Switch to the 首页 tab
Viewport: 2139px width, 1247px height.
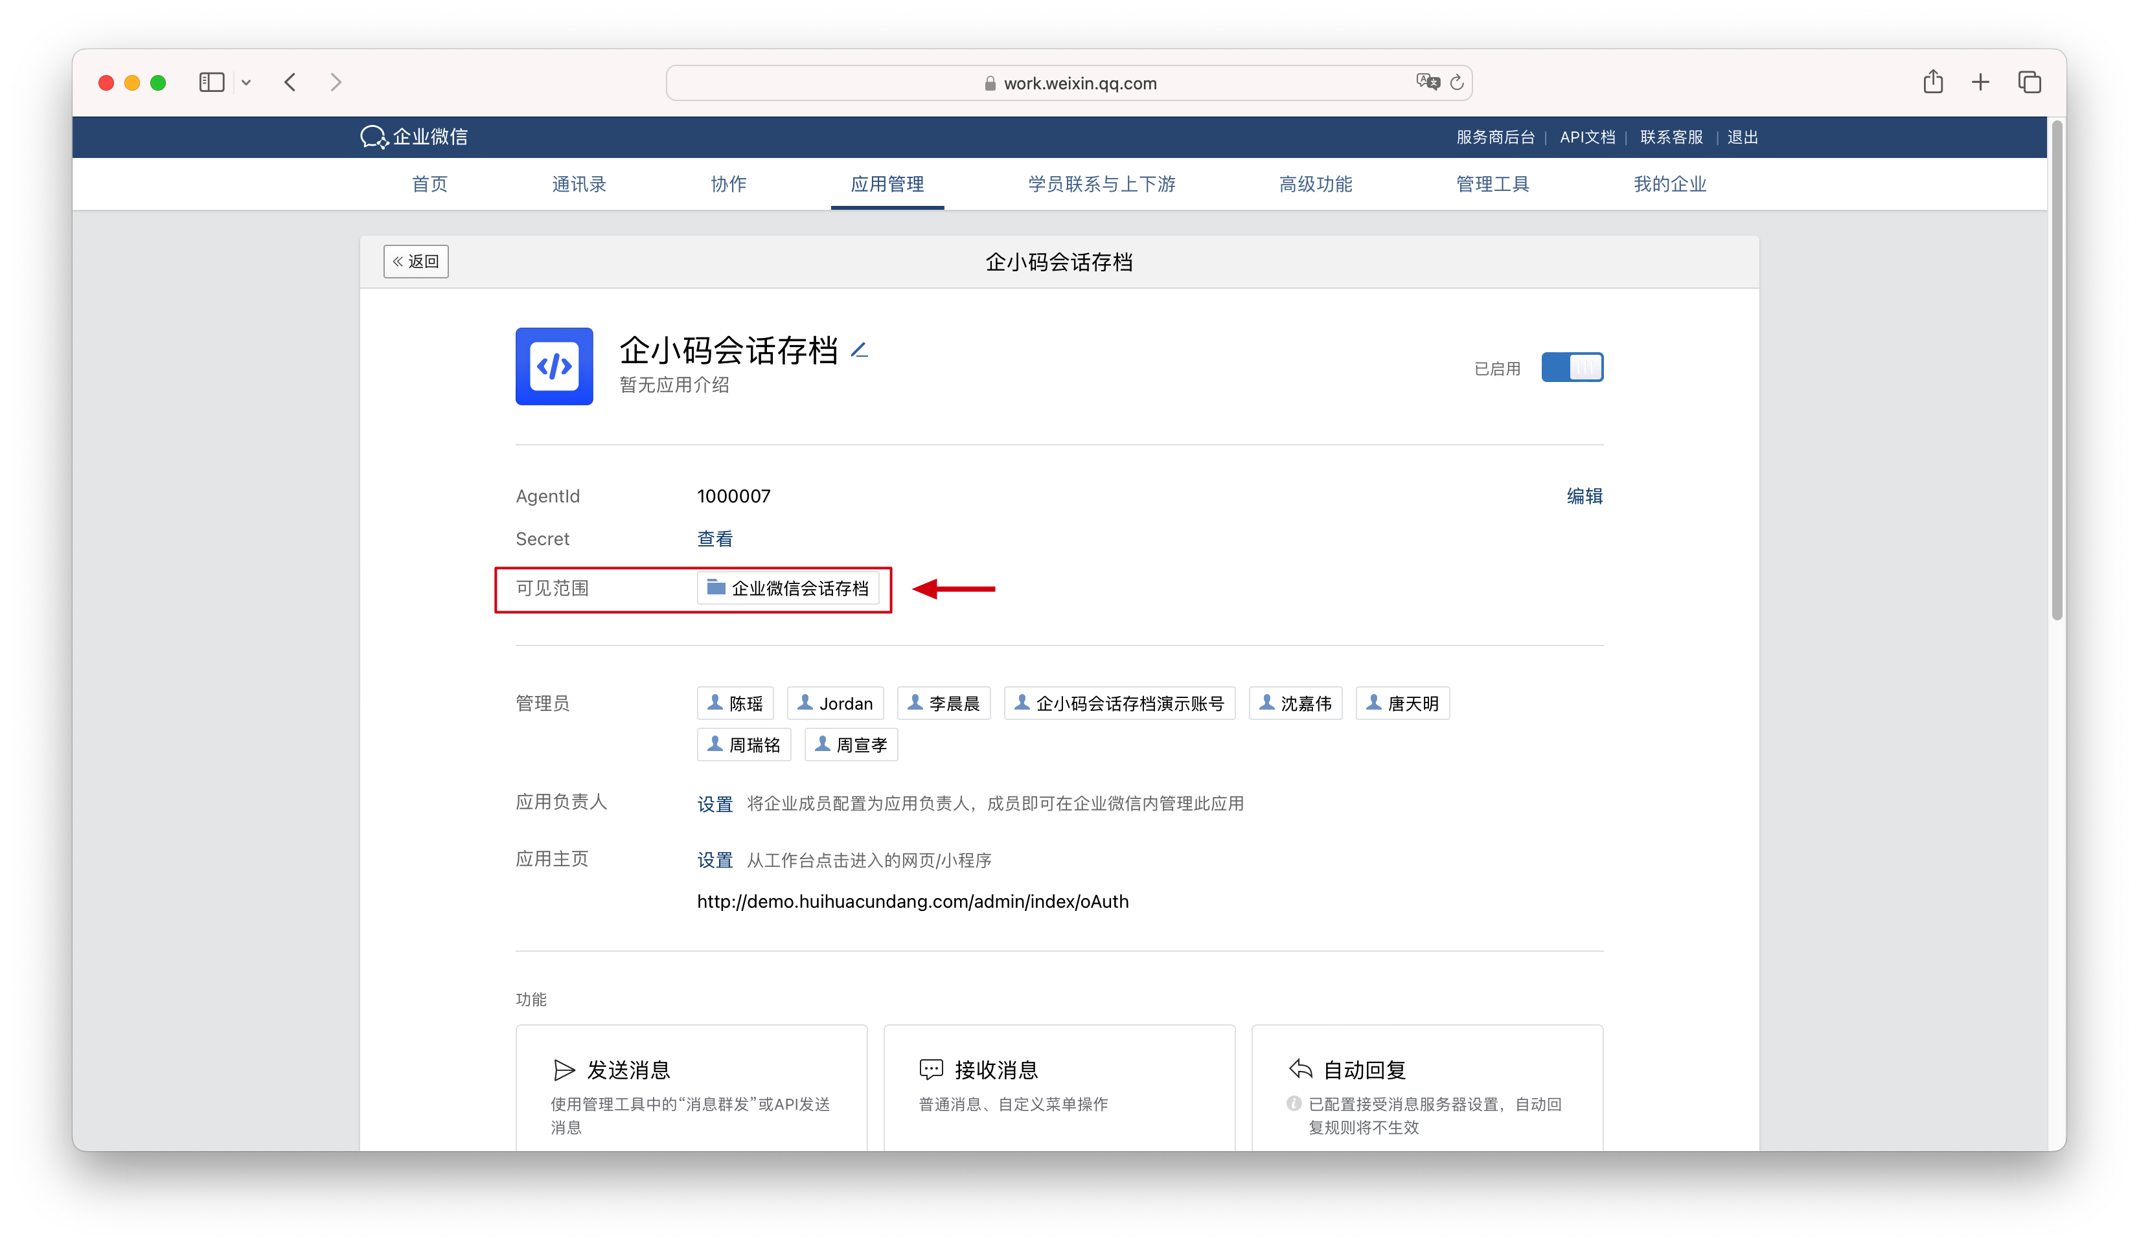(x=429, y=184)
